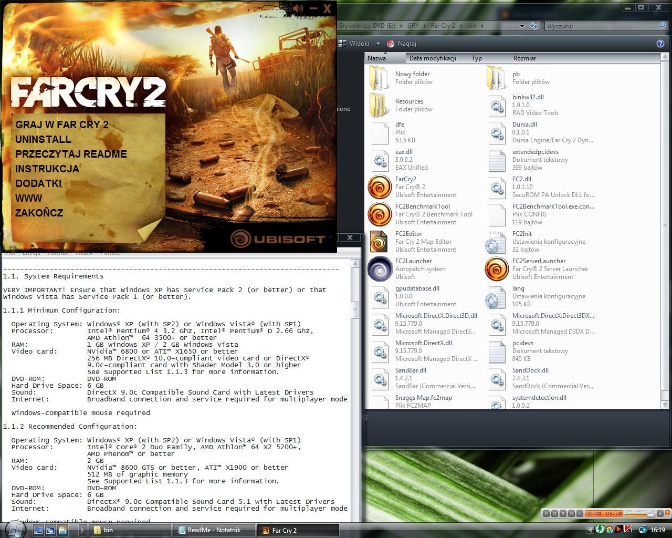Open the Widoki views dropdown arrow

(x=378, y=44)
